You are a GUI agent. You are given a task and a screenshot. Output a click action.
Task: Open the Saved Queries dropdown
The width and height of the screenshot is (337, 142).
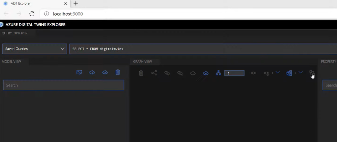point(35,49)
